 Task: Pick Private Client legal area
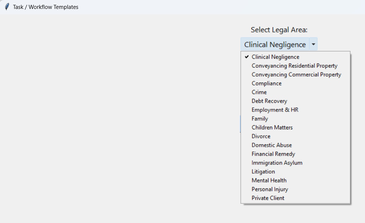pos(268,198)
